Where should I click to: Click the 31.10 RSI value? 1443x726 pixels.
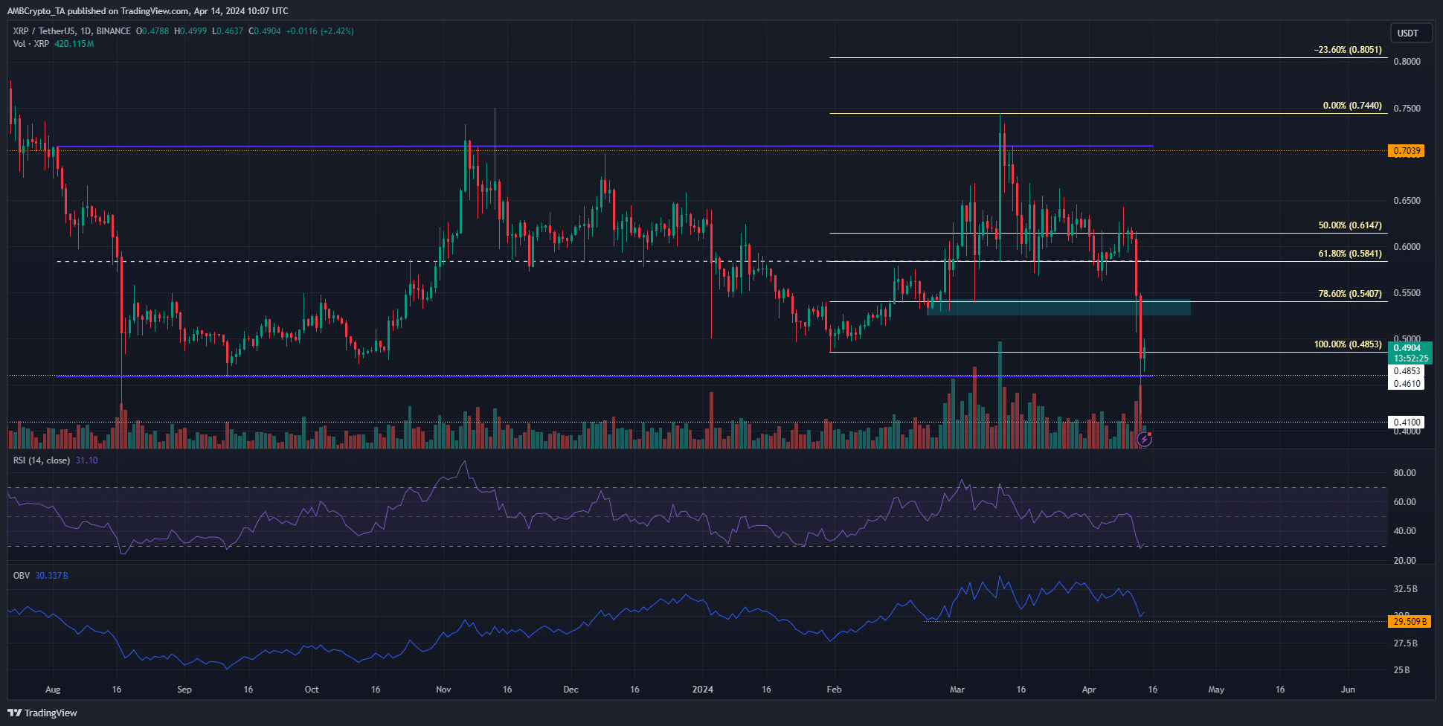point(87,460)
